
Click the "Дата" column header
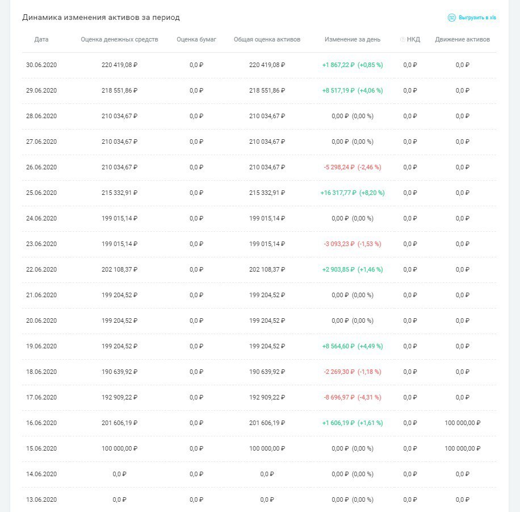(x=41, y=40)
